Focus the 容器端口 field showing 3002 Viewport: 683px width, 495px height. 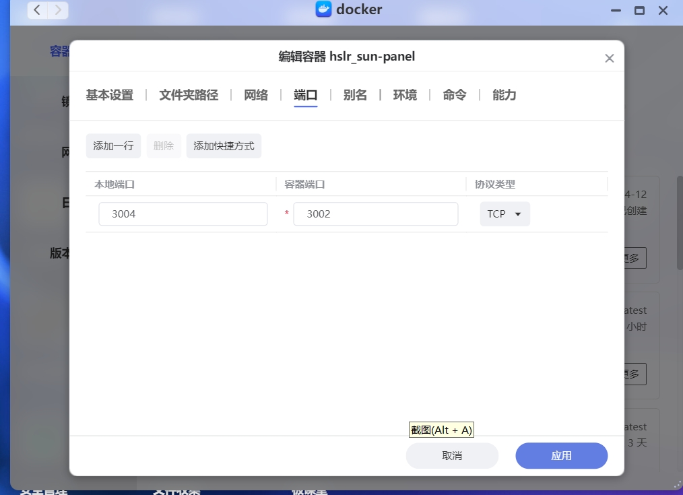375,214
